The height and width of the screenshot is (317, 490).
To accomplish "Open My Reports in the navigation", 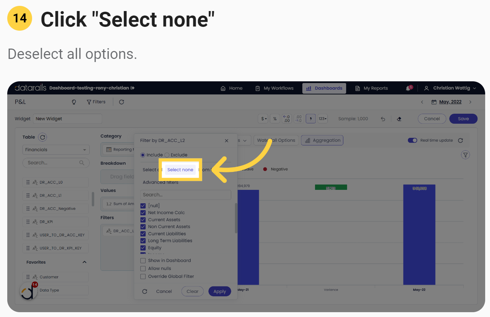I will coord(372,88).
